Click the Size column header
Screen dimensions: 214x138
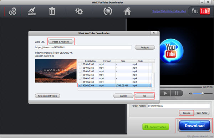pos(123,61)
